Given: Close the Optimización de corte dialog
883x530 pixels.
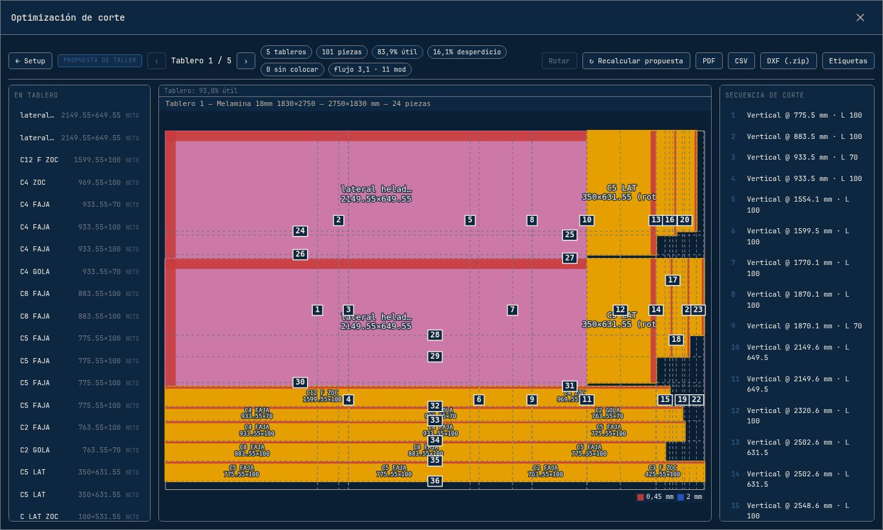Looking at the screenshot, I should click(x=860, y=17).
